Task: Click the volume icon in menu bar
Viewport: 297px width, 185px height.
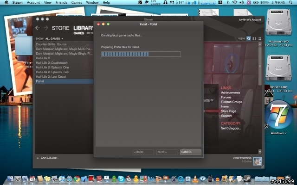Action: tap(241, 2)
